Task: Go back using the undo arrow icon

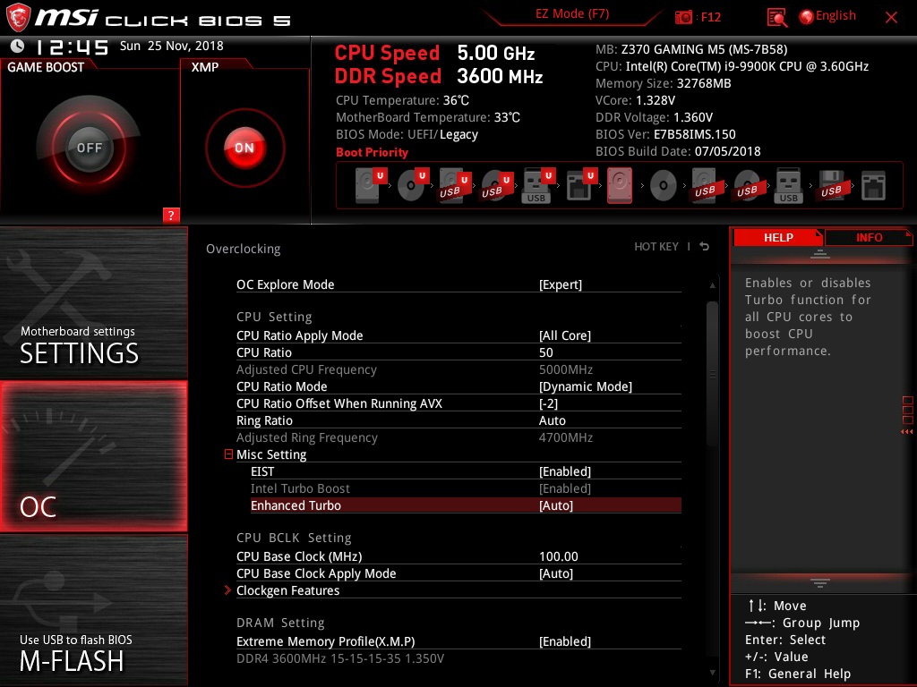Action: pyautogui.click(x=705, y=247)
